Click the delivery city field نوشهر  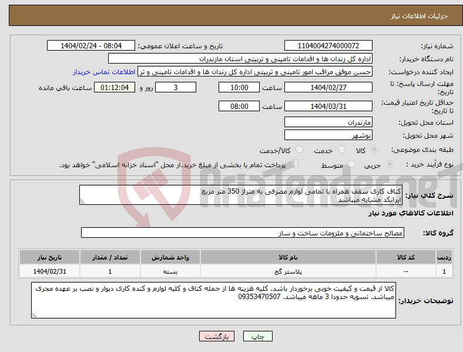tap(328, 135)
